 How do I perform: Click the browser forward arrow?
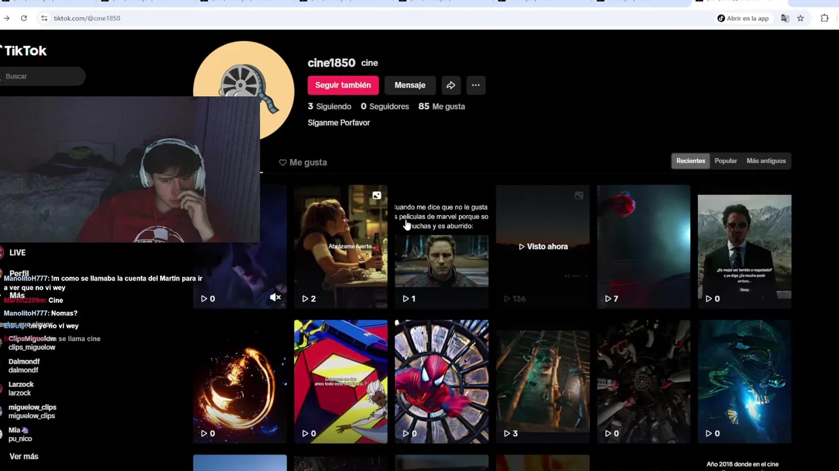tap(7, 18)
